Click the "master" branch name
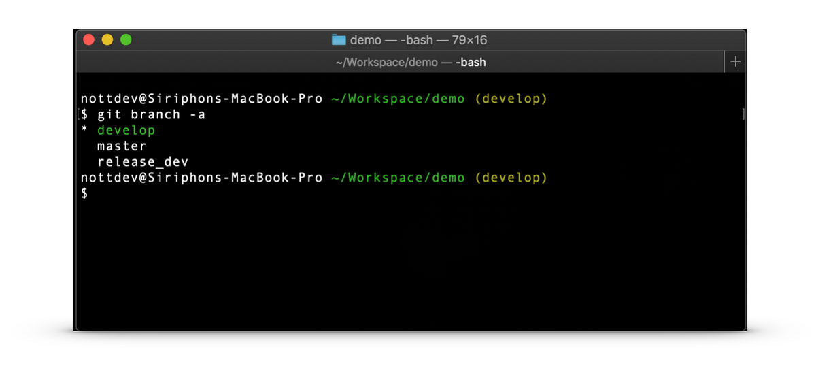This screenshot has width=816, height=368. point(122,146)
